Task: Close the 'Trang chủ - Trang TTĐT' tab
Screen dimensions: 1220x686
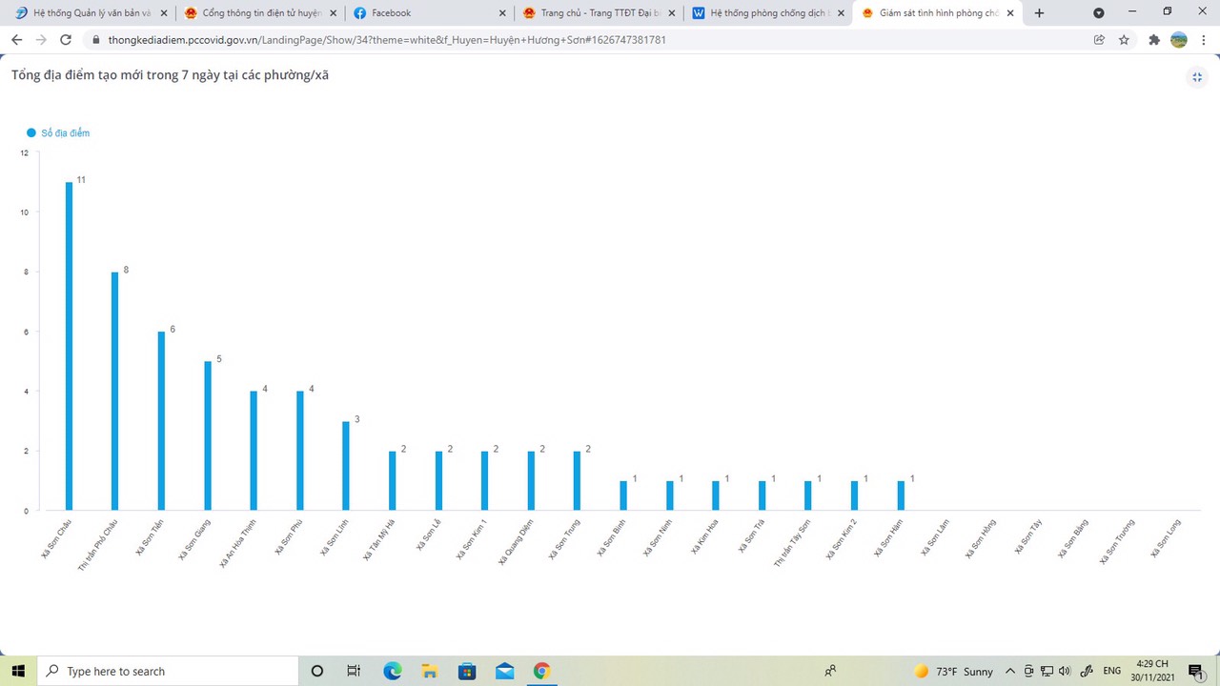Action: 672,13
